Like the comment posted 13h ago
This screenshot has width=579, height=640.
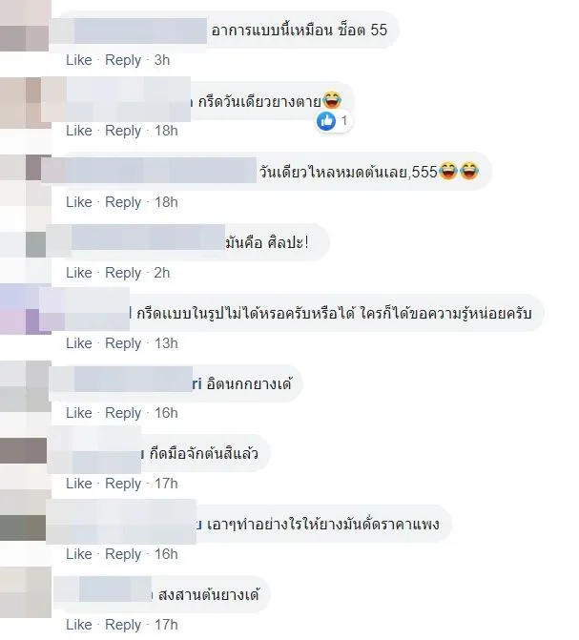coord(79,343)
